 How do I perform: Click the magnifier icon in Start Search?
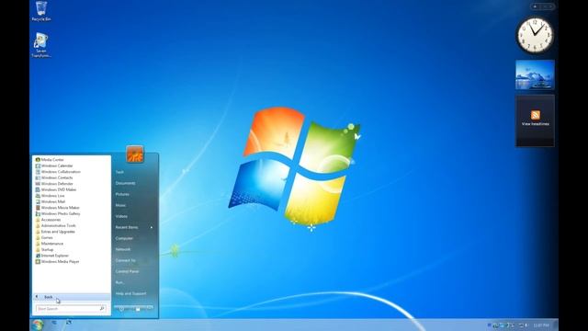point(102,309)
